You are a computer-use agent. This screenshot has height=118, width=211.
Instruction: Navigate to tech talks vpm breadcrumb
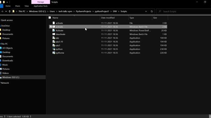pos(65,11)
